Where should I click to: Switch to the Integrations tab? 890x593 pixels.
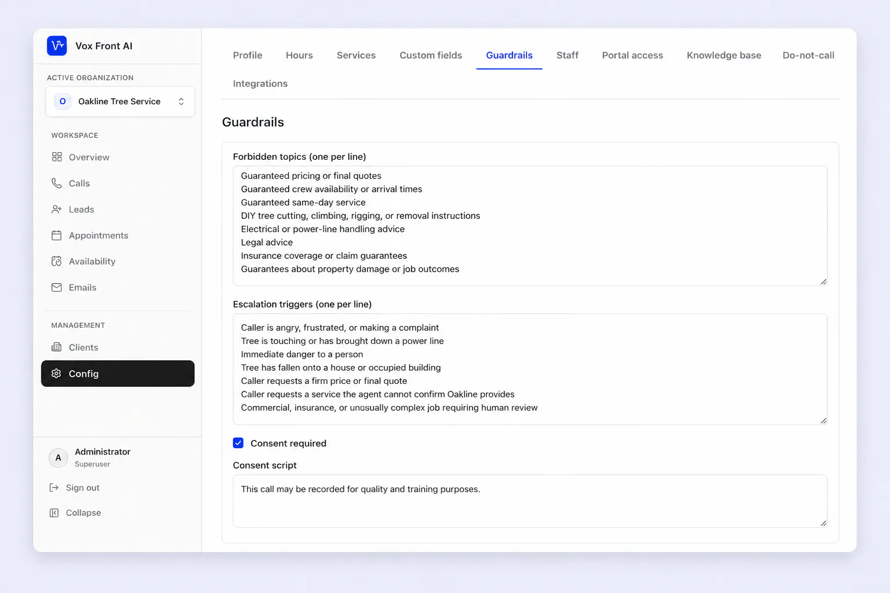(260, 83)
